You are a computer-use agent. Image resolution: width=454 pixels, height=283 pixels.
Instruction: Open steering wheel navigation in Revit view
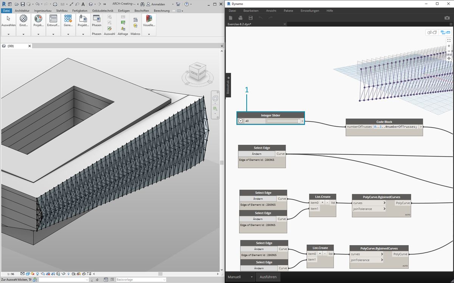click(x=215, y=99)
